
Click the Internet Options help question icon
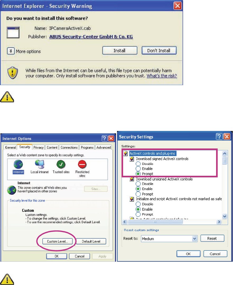pyautogui.click(x=105, y=138)
